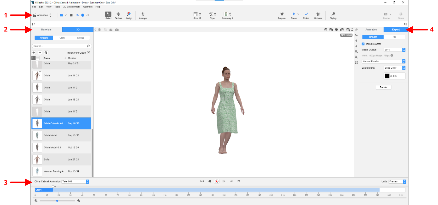Open the Clips sub-tab
438x205 pixels.
coord(62,38)
